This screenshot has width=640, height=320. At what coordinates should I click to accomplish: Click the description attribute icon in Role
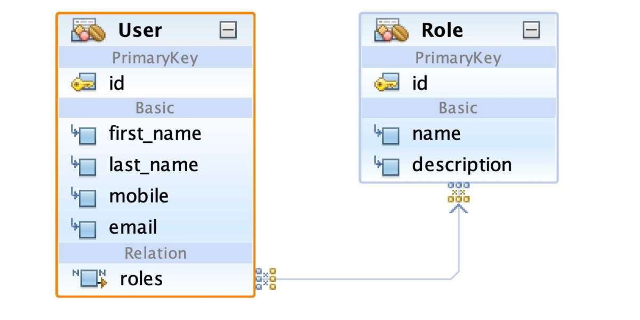pos(387,166)
